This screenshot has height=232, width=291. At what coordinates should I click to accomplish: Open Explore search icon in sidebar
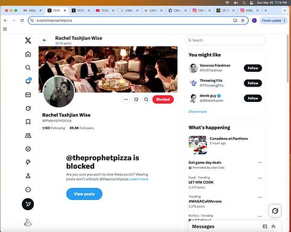(x=28, y=68)
